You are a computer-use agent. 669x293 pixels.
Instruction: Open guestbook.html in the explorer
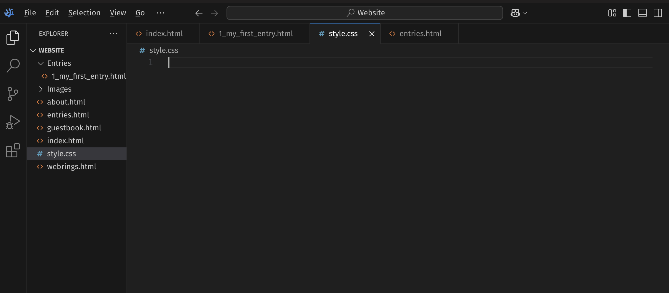(74, 128)
